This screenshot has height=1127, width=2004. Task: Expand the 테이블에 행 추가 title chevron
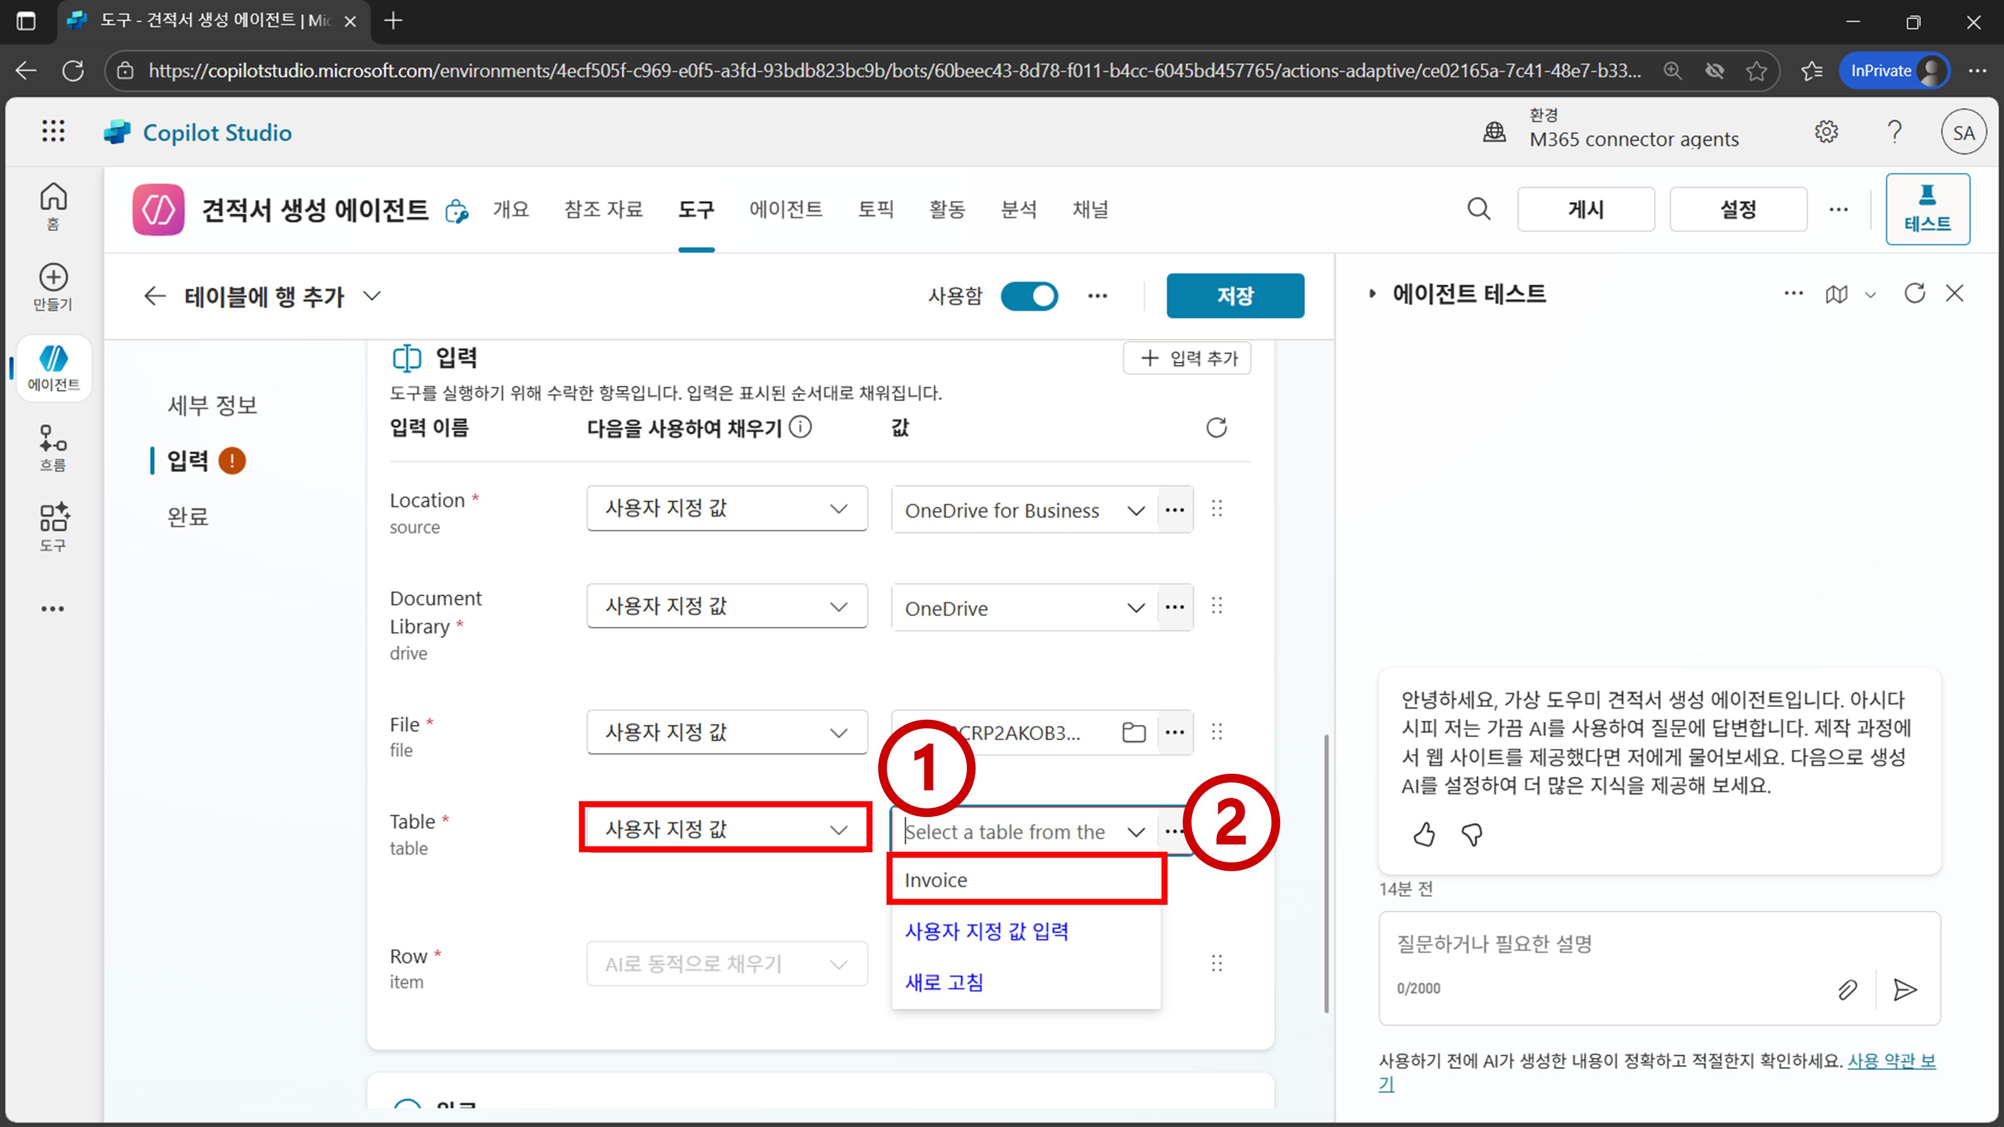[373, 296]
